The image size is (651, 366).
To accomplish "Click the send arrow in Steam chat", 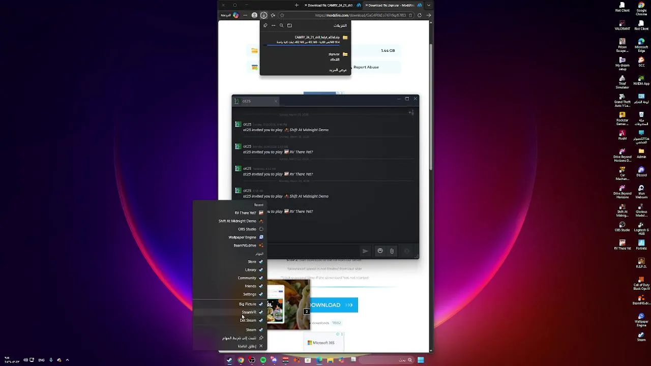I will tap(365, 251).
